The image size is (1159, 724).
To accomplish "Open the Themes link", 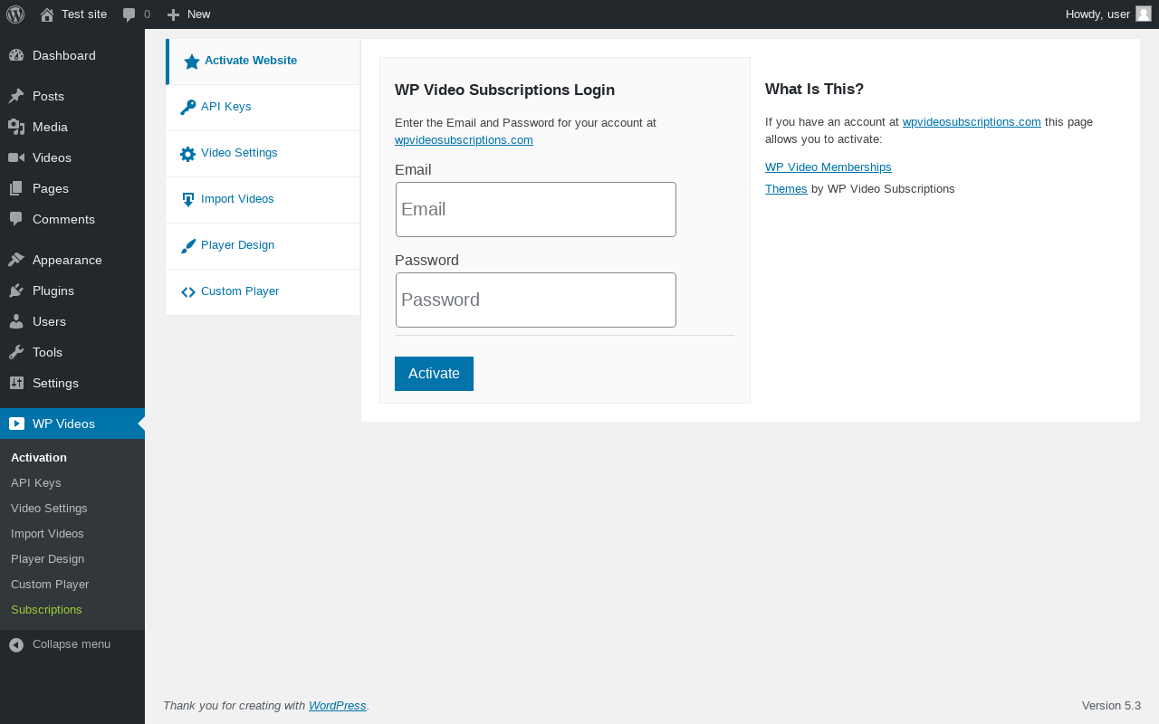I will [x=786, y=189].
